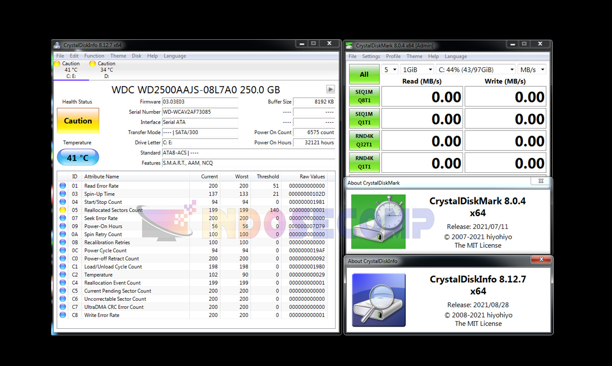Click the arrow button beside the drive model name
Image resolution: width=612 pixels, height=366 pixels.
330,88
